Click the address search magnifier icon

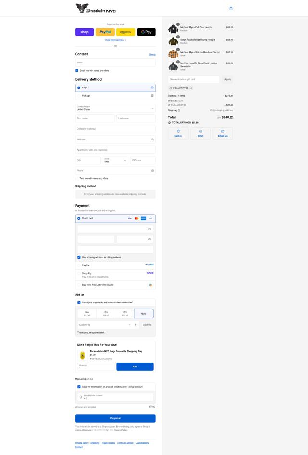pos(152,139)
